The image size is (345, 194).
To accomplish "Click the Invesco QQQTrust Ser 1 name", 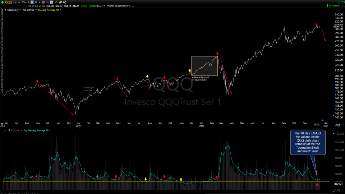I will (119, 6).
